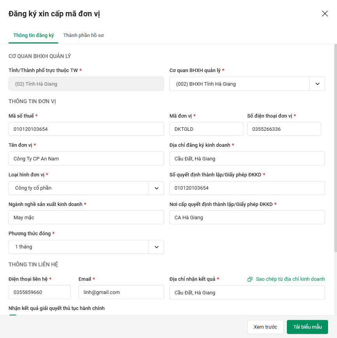Open the Phương thức đóng dropdown

pyautogui.click(x=156, y=247)
